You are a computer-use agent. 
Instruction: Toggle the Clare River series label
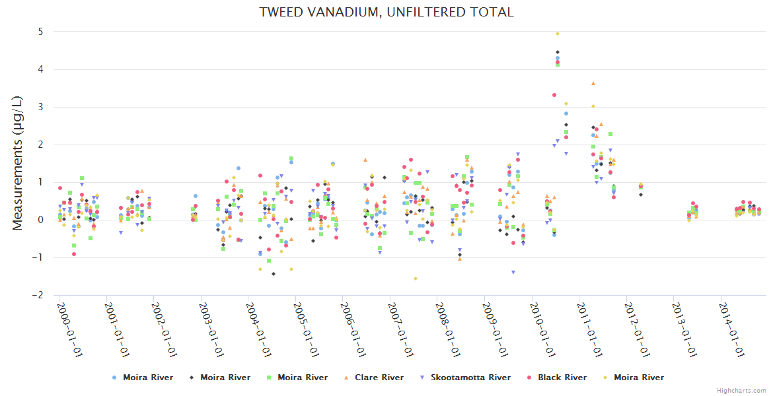(379, 378)
